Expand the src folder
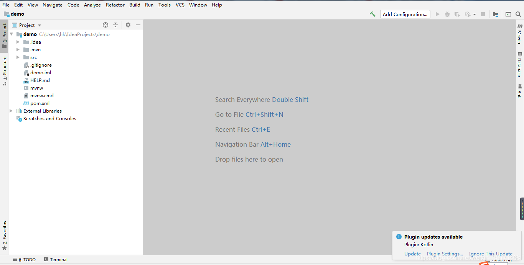The height and width of the screenshot is (265, 524). [18, 57]
